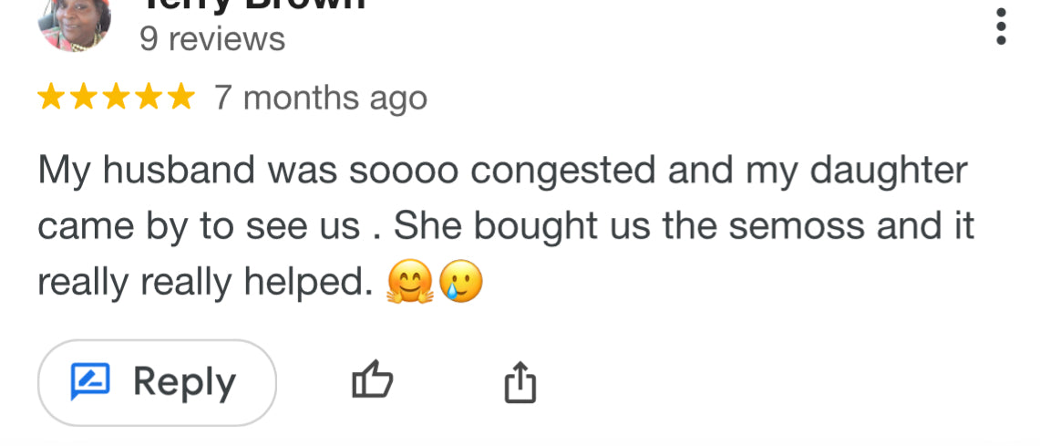Like the review with the thumbs-up icon

(372, 380)
